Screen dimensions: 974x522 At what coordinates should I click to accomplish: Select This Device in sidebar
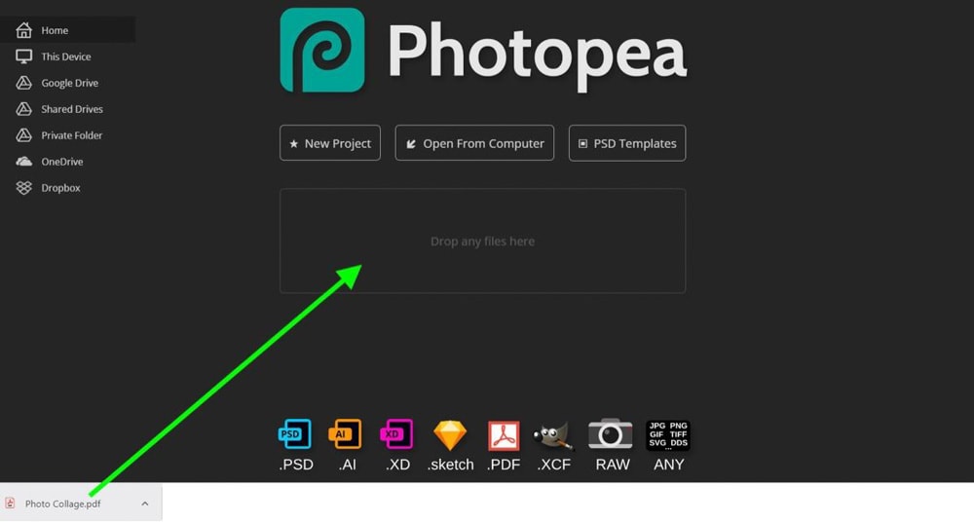click(67, 56)
